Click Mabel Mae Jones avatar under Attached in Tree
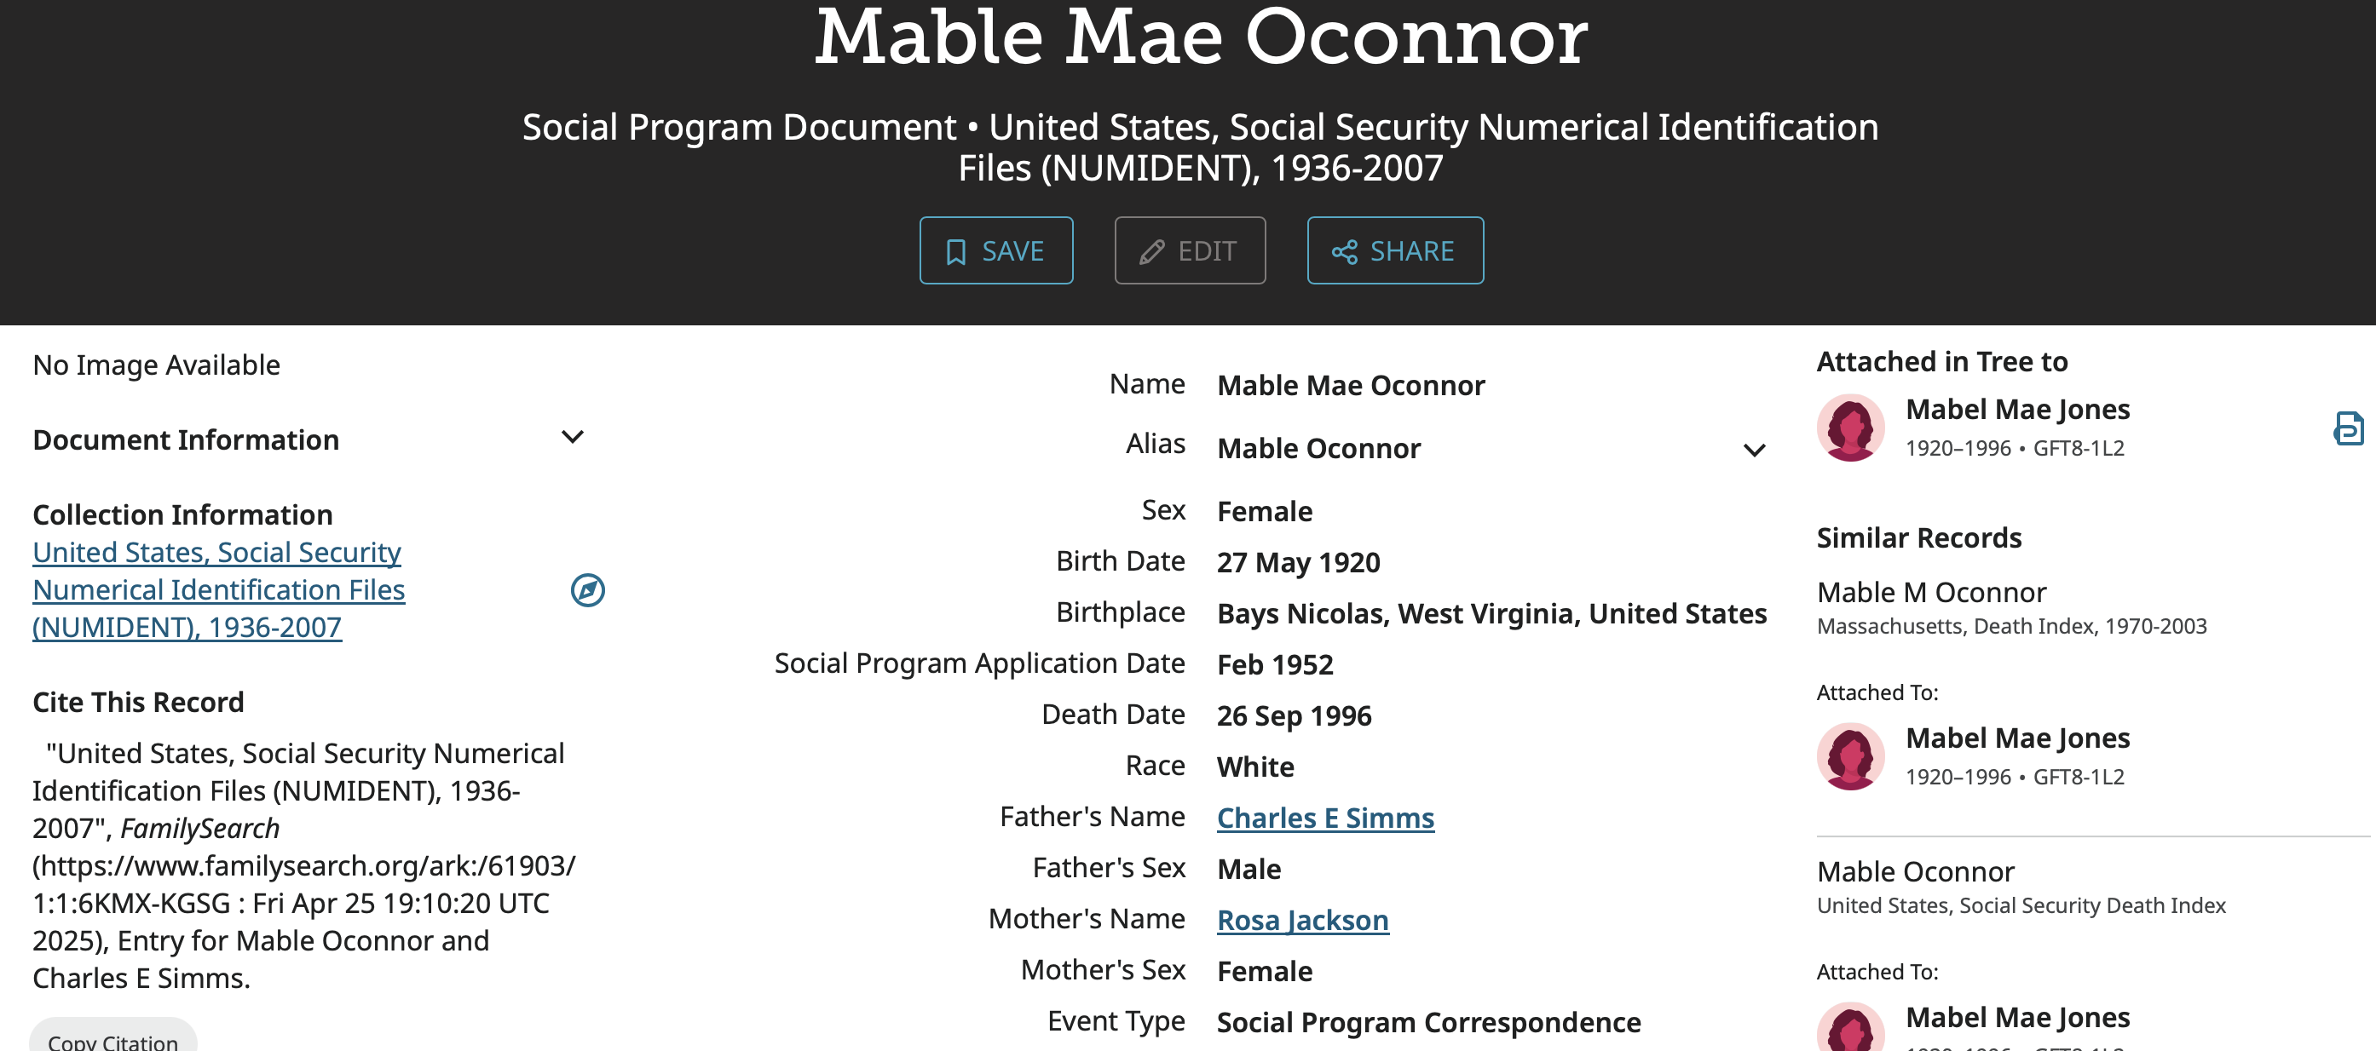The width and height of the screenshot is (2376, 1051). click(x=1850, y=428)
